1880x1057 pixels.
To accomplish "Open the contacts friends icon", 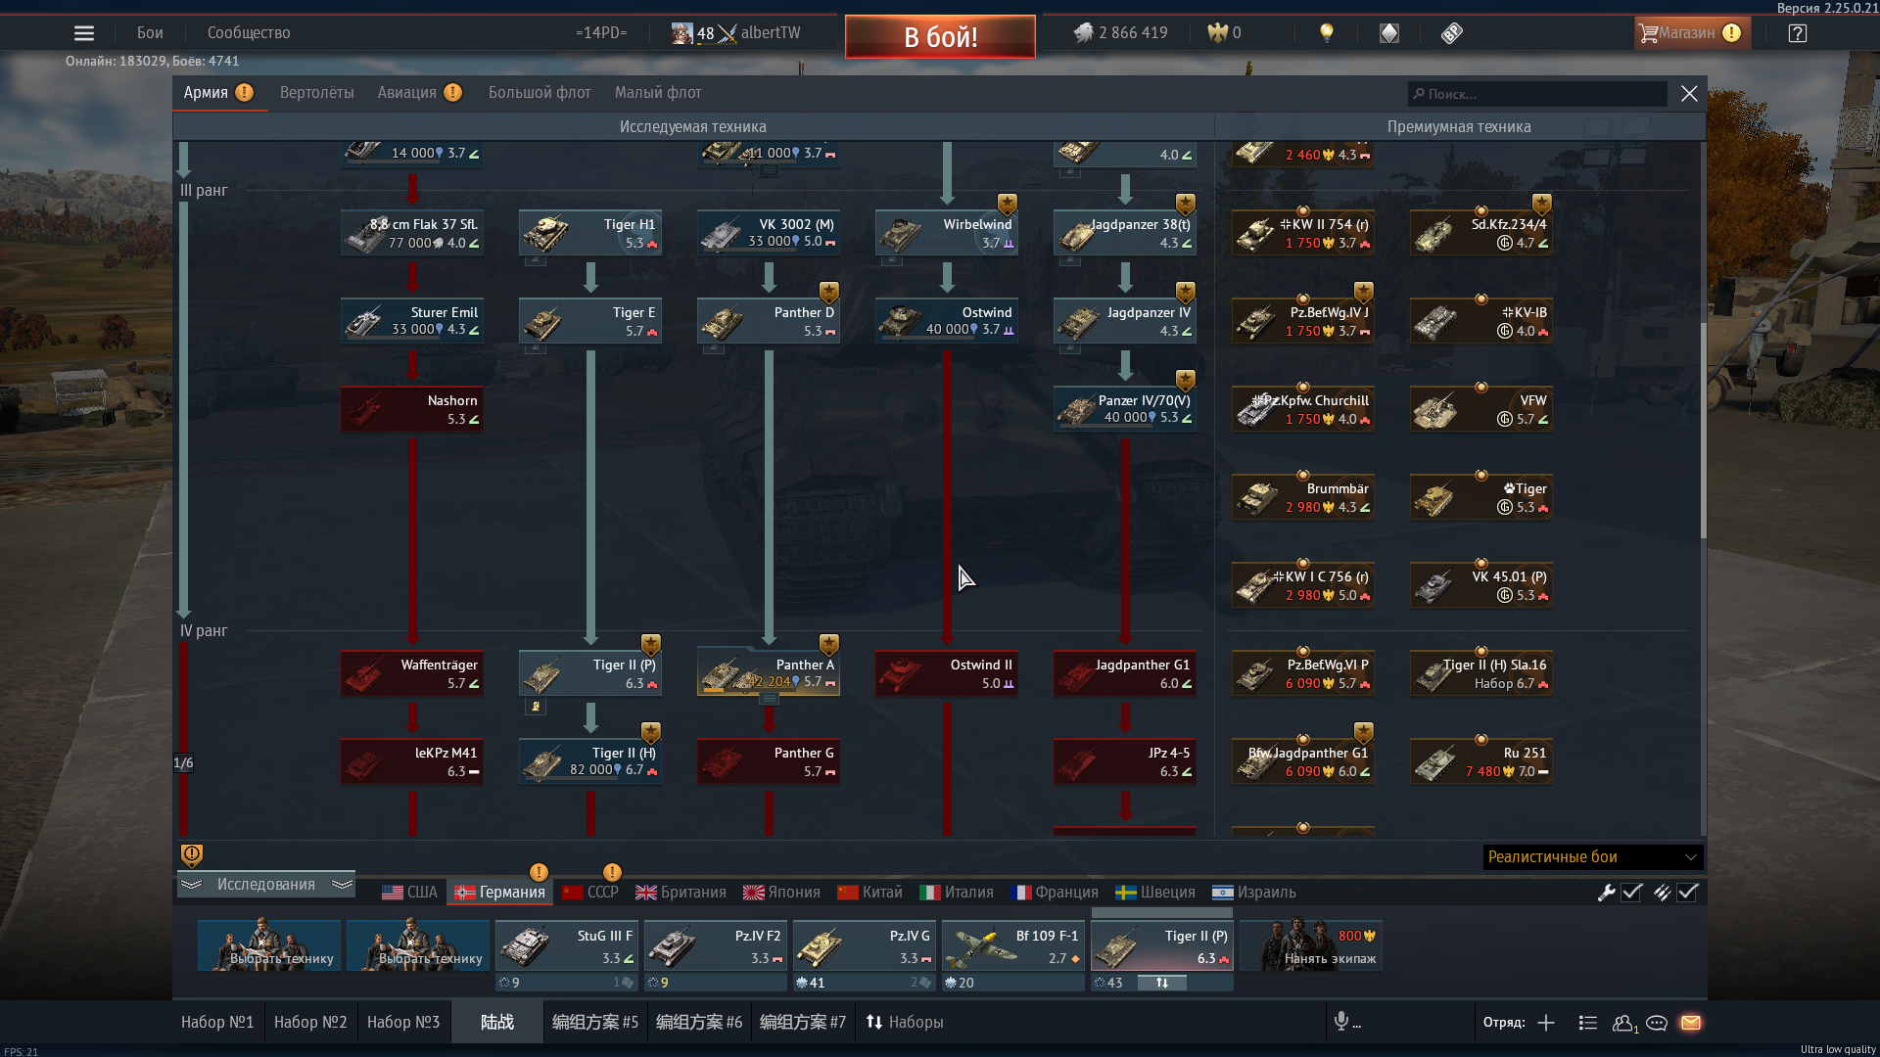I will [1624, 1023].
